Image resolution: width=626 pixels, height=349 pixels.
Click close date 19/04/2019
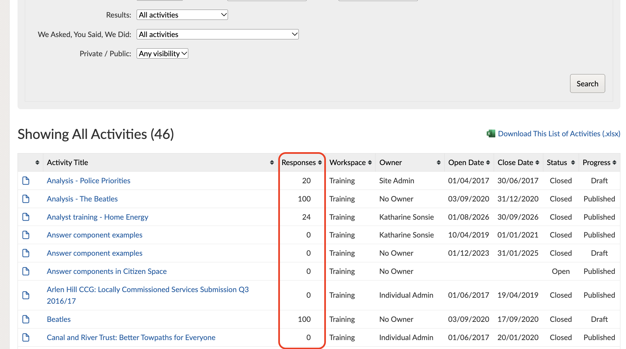pyautogui.click(x=518, y=295)
